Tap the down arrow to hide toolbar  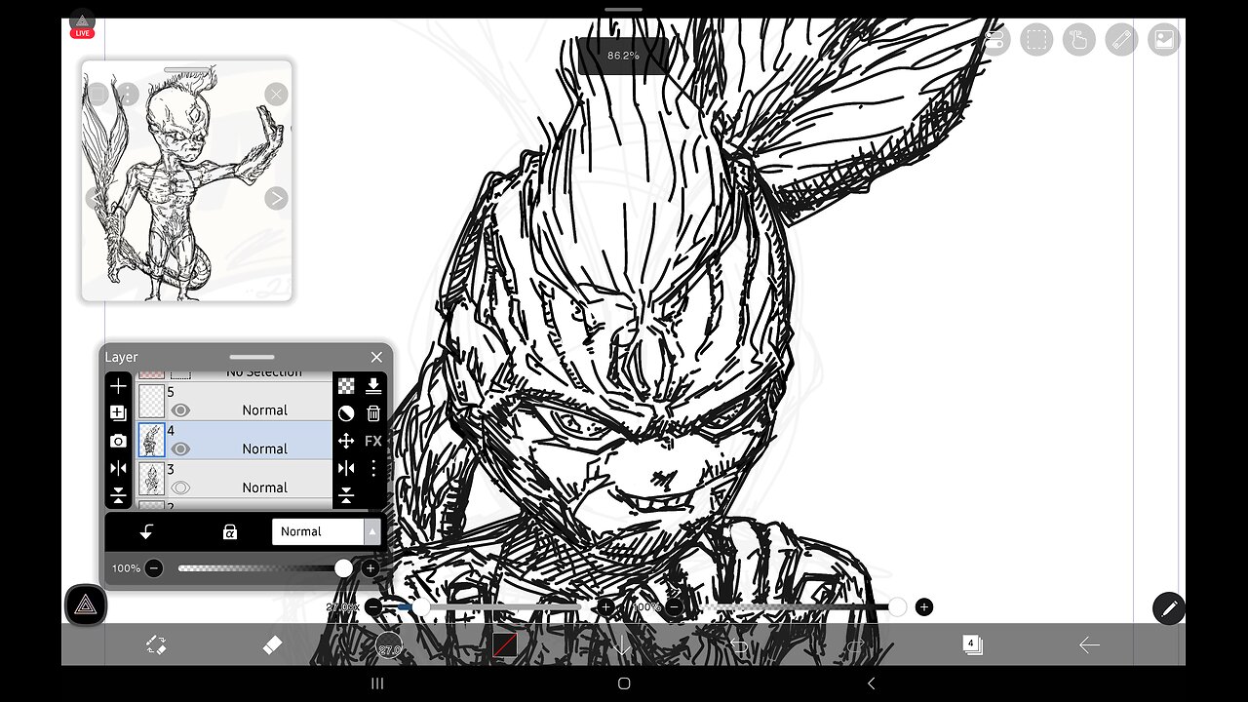(622, 645)
